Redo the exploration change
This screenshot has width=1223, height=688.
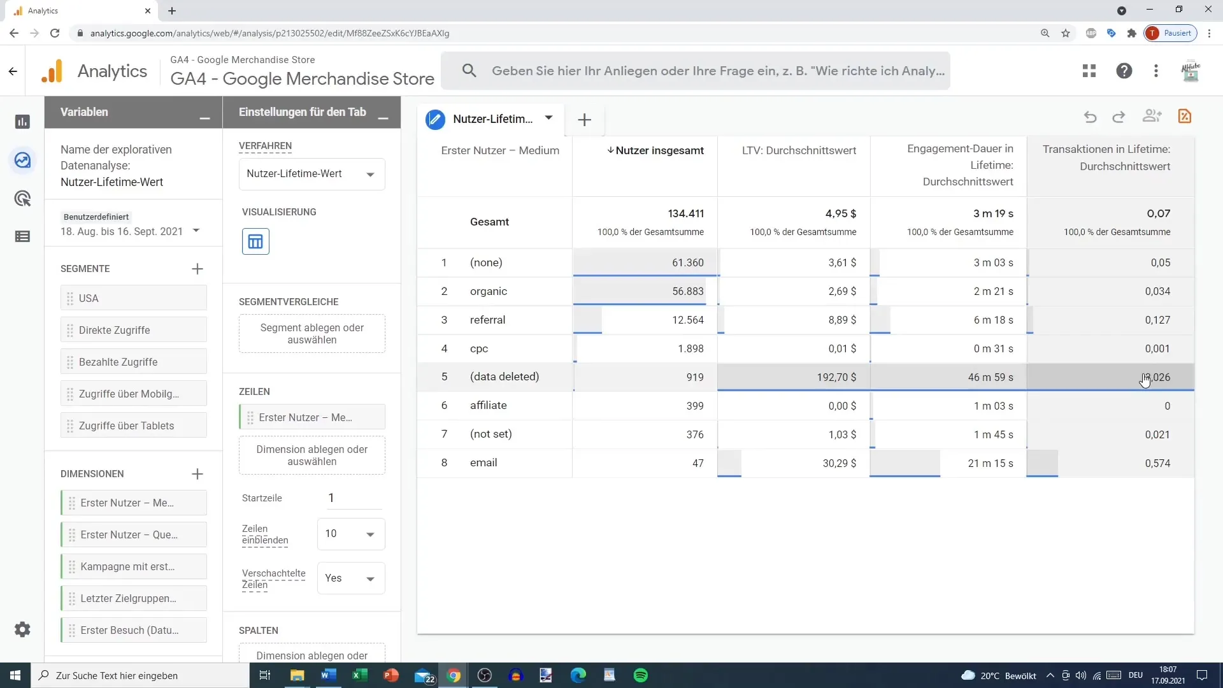tap(1119, 117)
